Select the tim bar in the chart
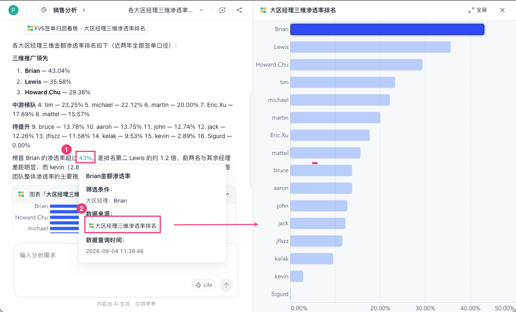The image size is (516, 312). (343, 82)
